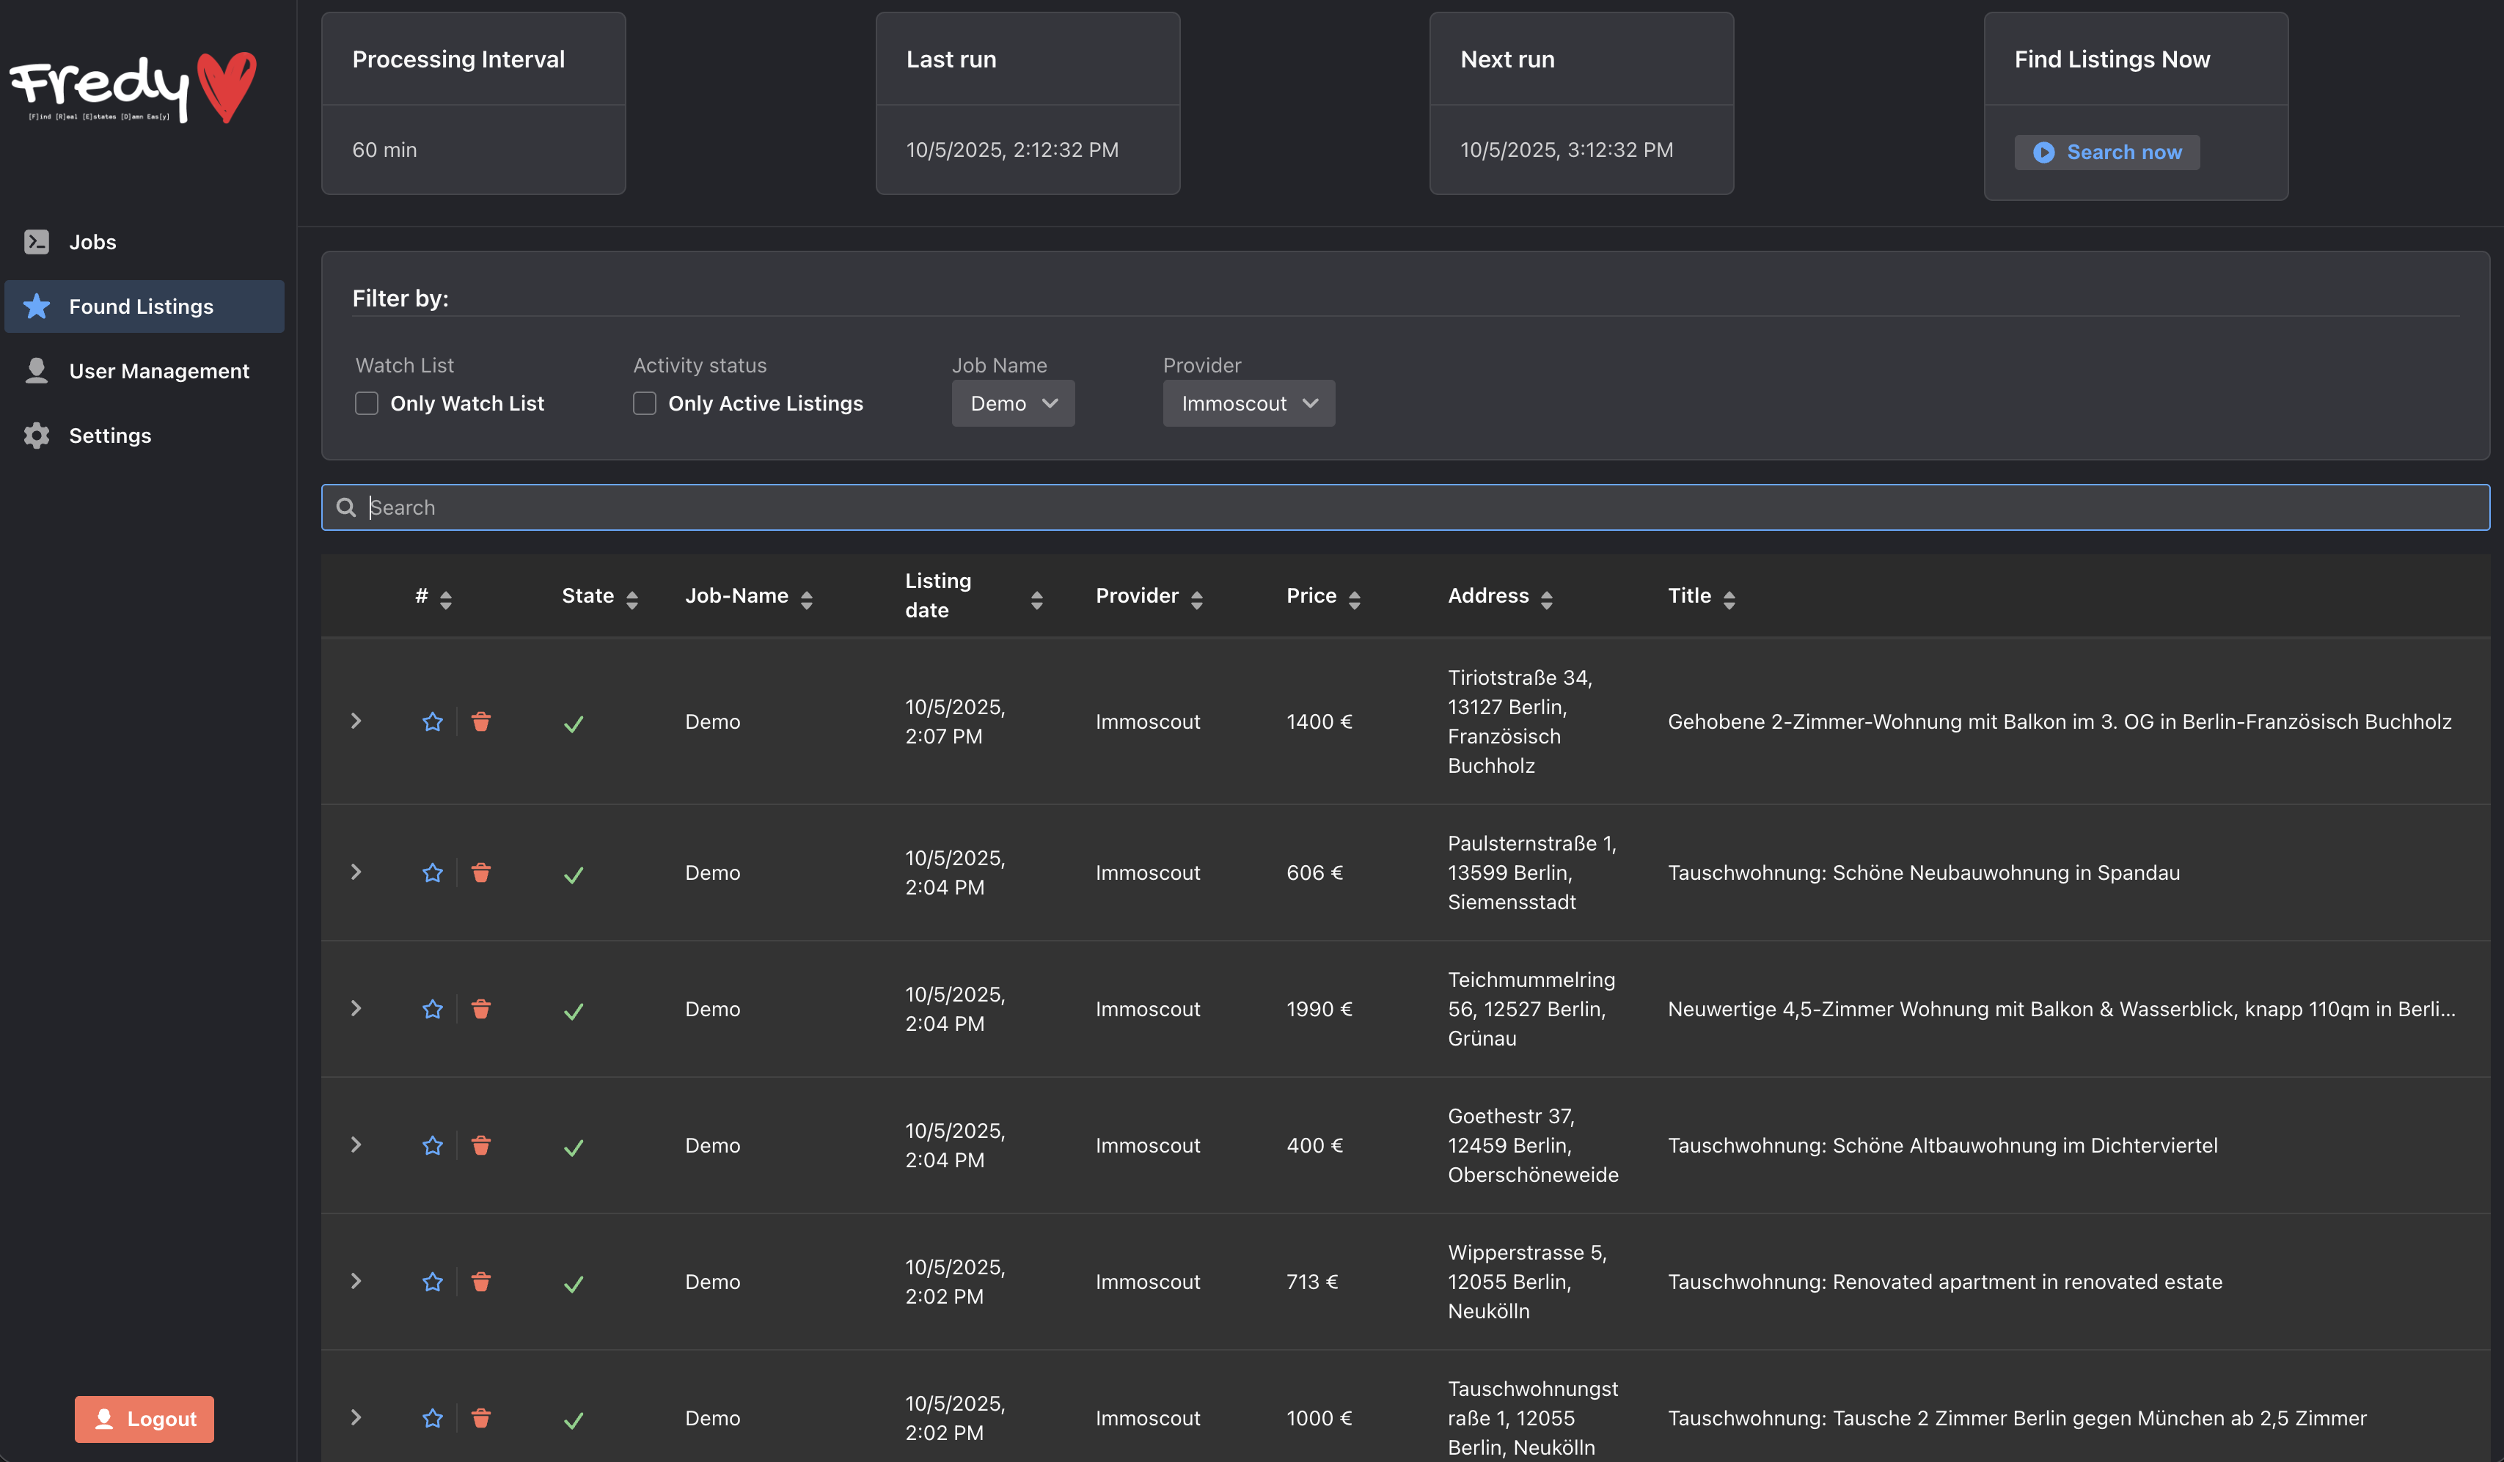The height and width of the screenshot is (1462, 2504).
Task: Click listing date '10/5/2025, 2:07 PM'
Action: [956, 722]
